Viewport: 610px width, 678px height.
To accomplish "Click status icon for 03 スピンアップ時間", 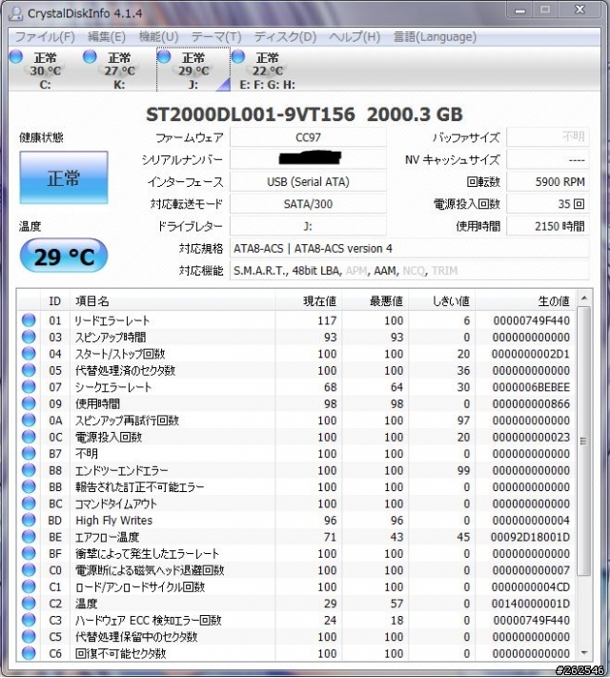I will pyautogui.click(x=29, y=337).
